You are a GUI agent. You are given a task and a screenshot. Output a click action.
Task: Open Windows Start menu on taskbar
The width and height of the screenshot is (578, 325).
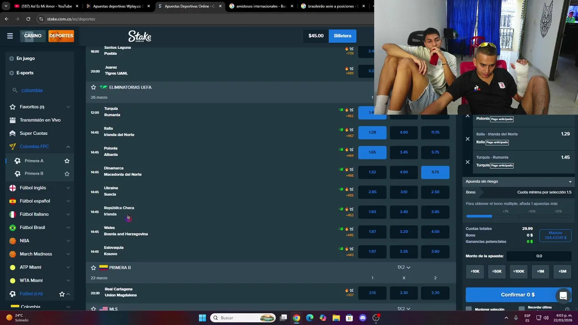tap(202, 318)
